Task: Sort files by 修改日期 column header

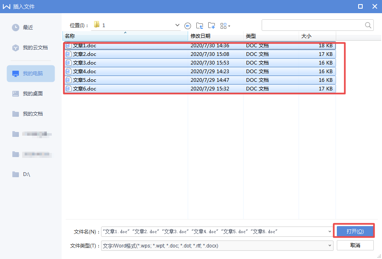Action: point(200,36)
